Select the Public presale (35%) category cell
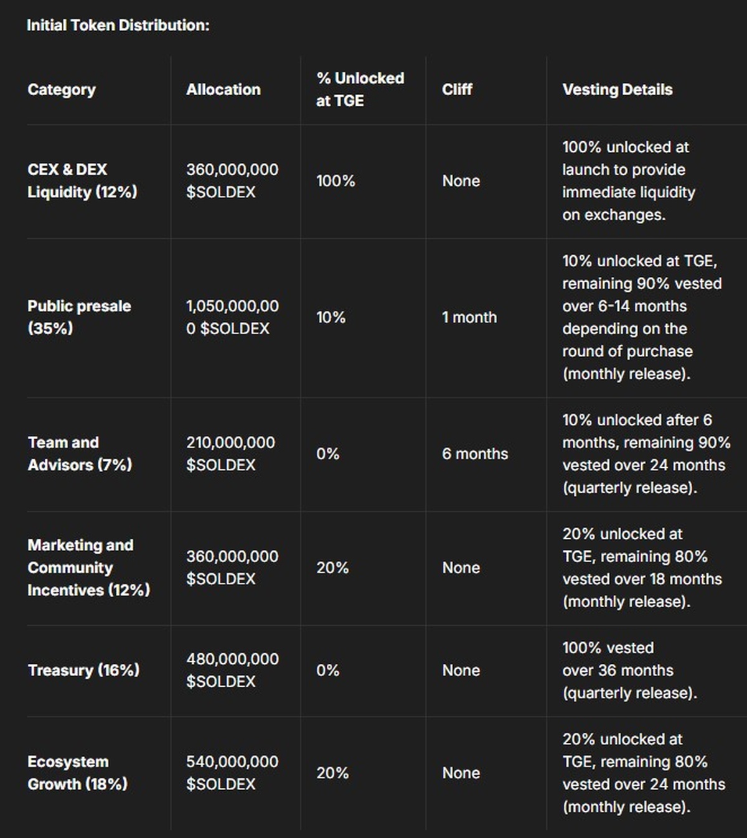This screenshot has width=747, height=838. click(x=79, y=317)
